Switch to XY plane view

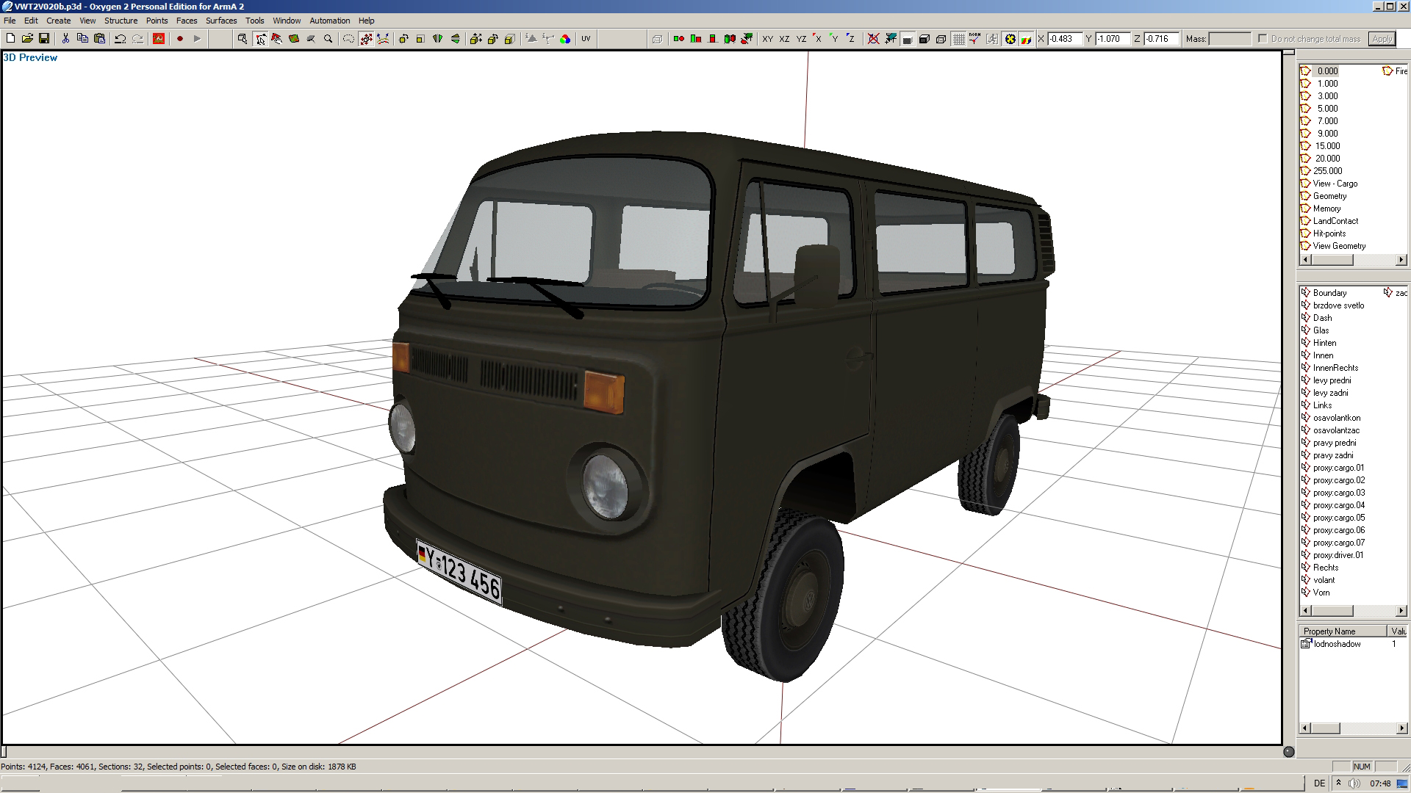[767, 39]
